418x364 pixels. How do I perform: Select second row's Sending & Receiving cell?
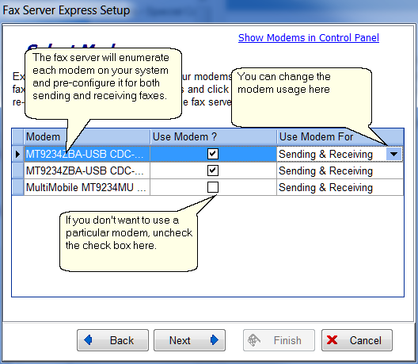[340, 171]
